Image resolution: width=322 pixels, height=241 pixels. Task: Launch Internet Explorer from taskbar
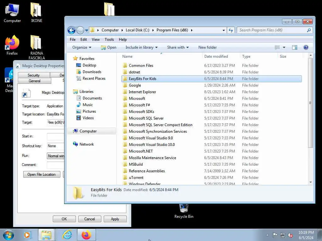67,235
